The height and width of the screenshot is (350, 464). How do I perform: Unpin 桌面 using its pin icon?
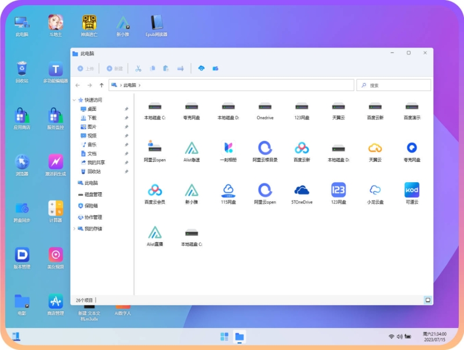click(x=126, y=109)
